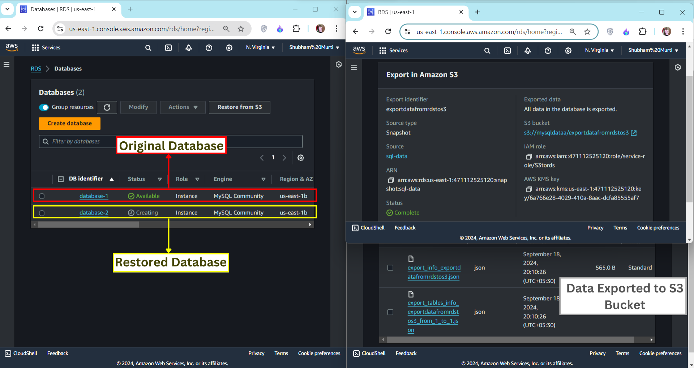Open help icon in right AWS header
The width and height of the screenshot is (694, 368).
548,51
